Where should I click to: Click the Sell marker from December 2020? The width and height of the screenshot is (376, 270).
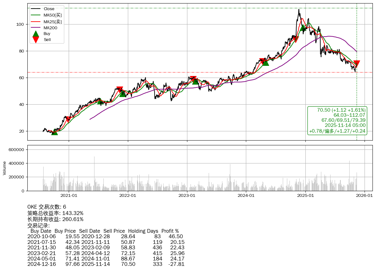pos(68,119)
